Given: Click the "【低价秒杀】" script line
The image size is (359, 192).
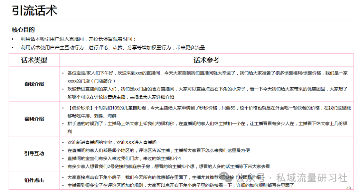Looking at the screenshot, I should [209, 112].
